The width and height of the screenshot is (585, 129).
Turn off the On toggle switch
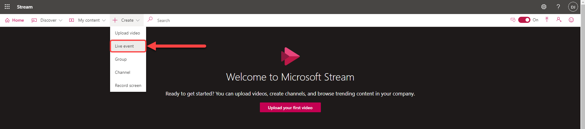524,20
